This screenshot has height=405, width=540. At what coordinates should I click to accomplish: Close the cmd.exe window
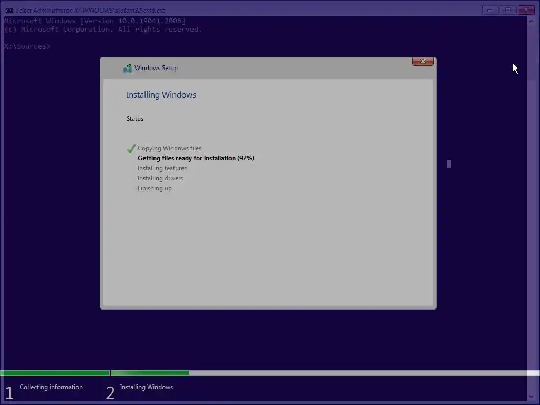pyautogui.click(x=526, y=10)
